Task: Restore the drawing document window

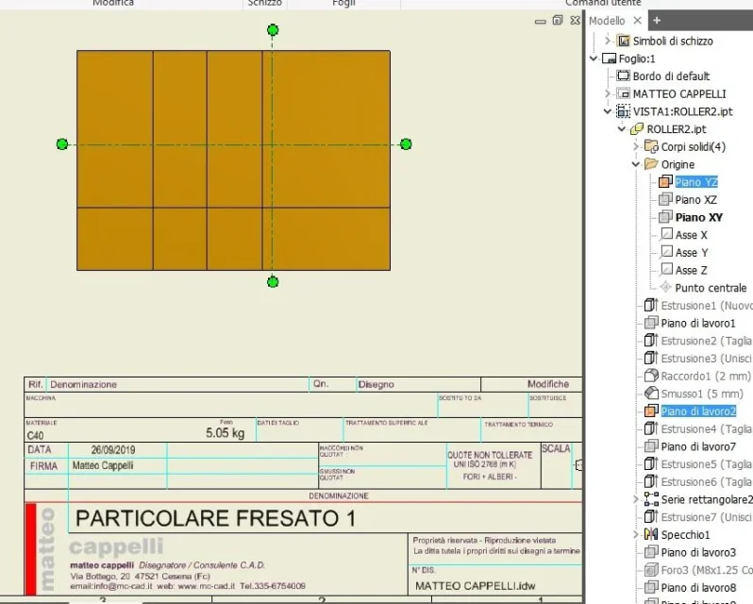Action: 558,20
